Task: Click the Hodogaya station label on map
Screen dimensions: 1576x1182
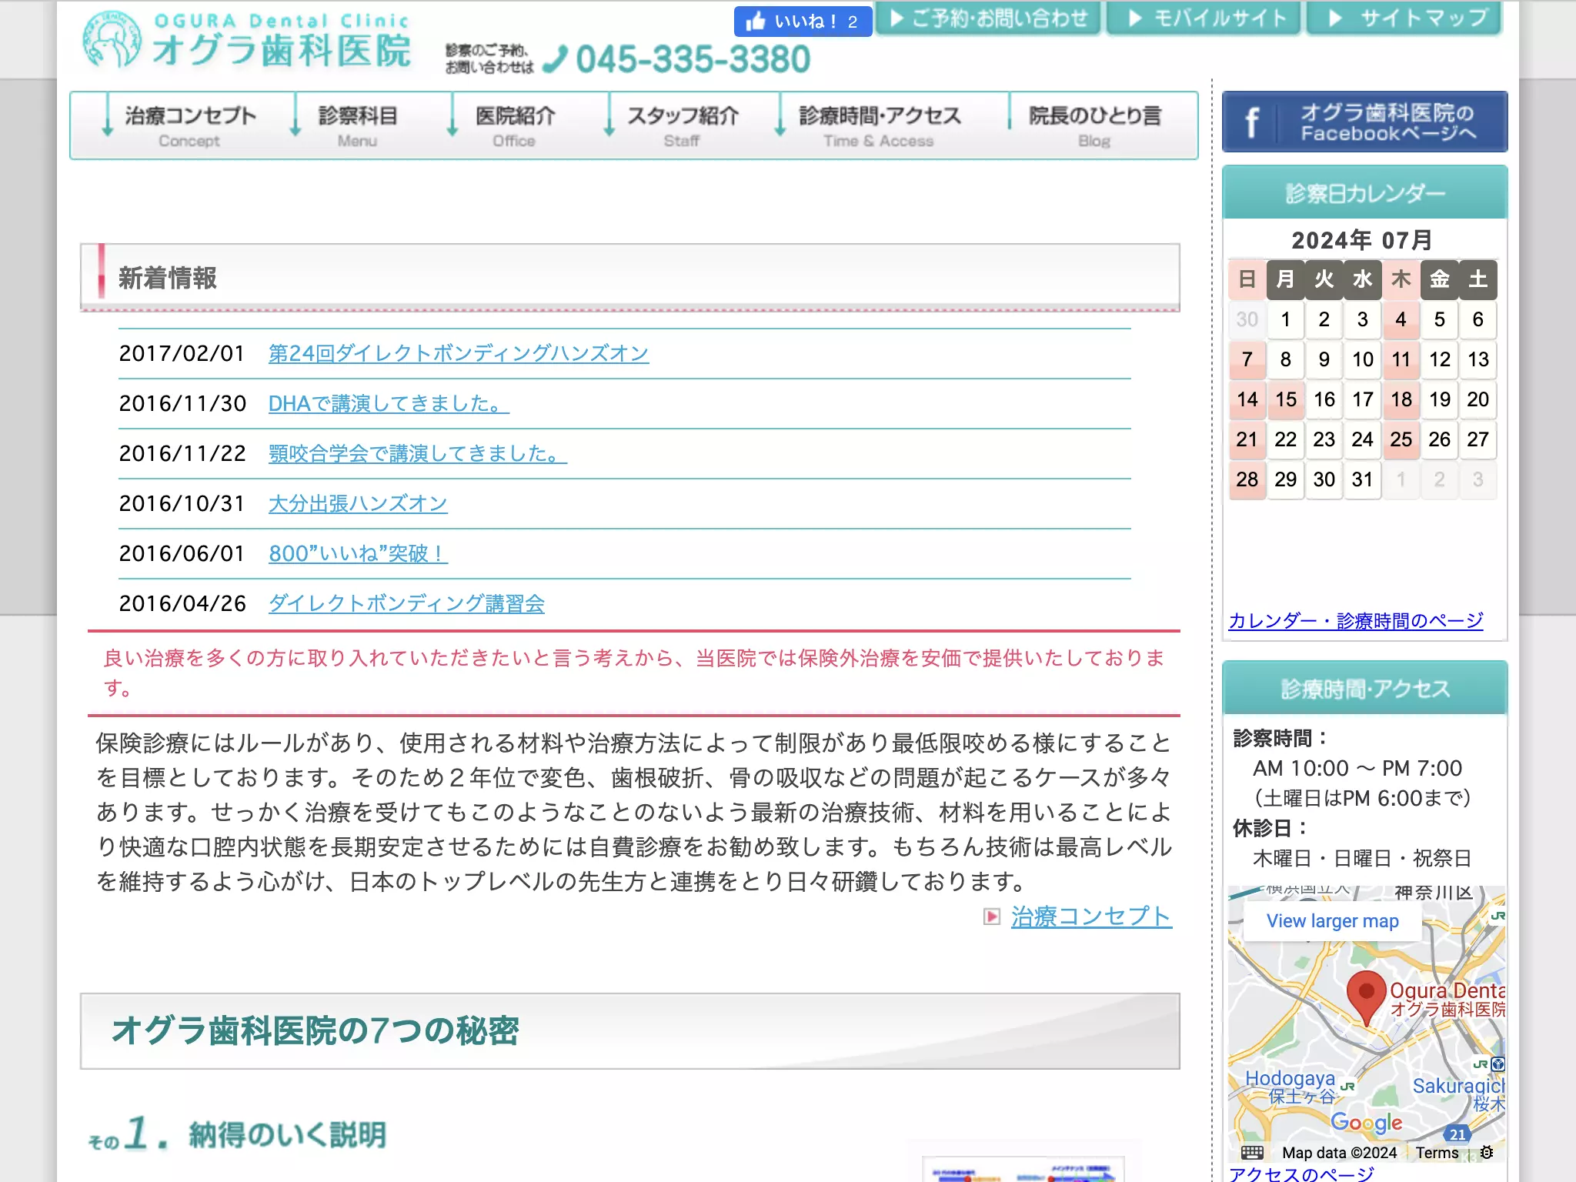Action: [1291, 1087]
